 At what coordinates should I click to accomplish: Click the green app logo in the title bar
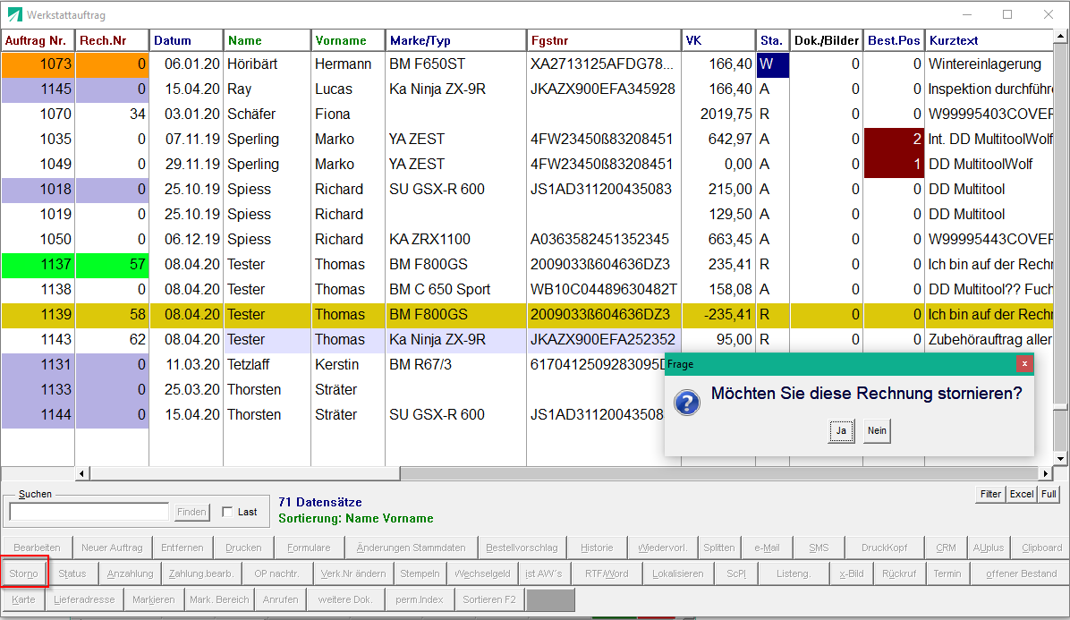(14, 14)
